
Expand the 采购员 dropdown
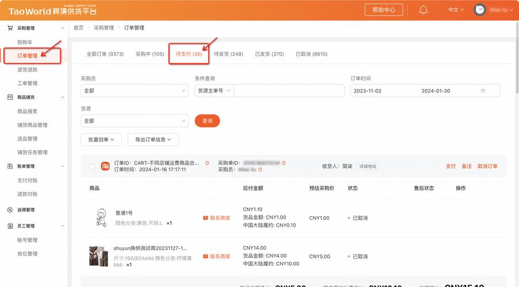[x=135, y=91]
